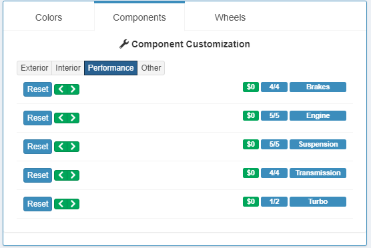Select next Brakes option arrow
This screenshot has width=371, height=248.
[x=73, y=89]
